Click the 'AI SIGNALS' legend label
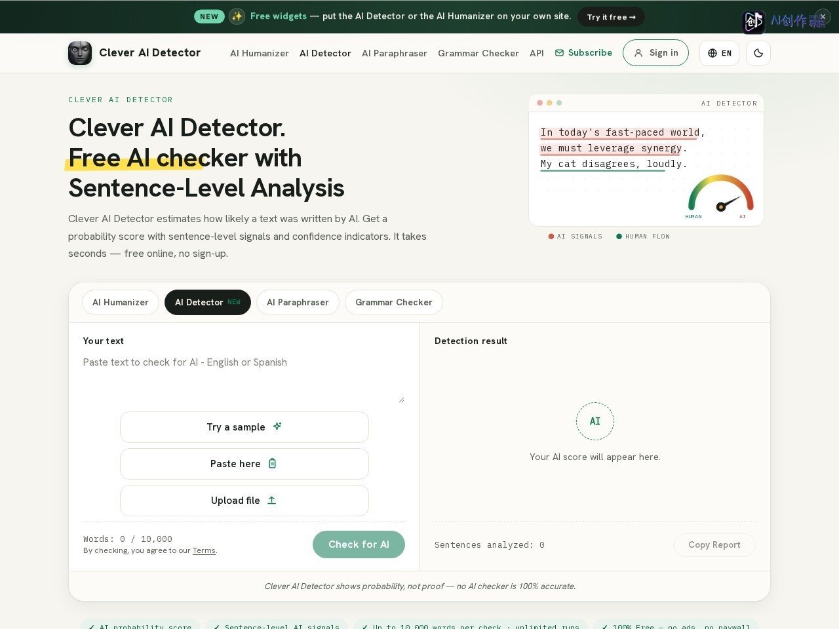The width and height of the screenshot is (839, 629). click(579, 237)
